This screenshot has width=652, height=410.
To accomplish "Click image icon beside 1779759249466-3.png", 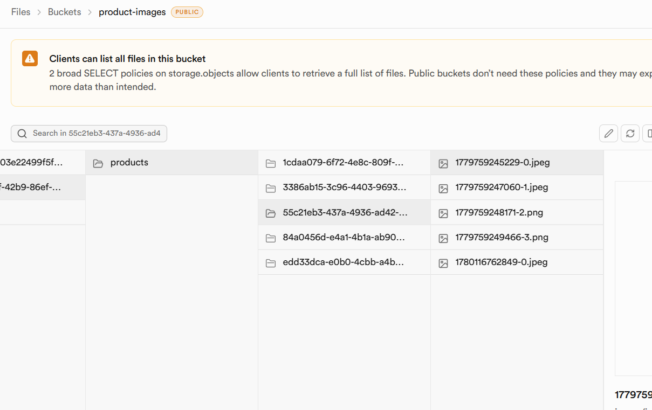I will [443, 238].
